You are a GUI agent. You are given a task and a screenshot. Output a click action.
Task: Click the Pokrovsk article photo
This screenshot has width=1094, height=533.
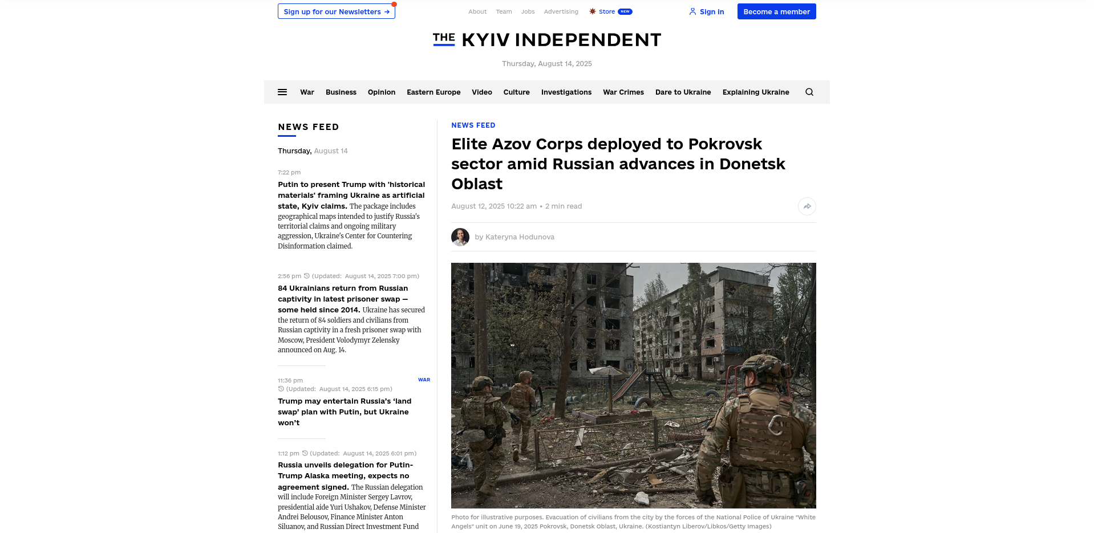click(x=633, y=385)
